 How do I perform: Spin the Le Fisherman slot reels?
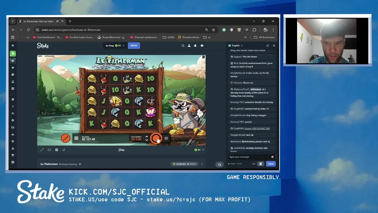(156, 138)
